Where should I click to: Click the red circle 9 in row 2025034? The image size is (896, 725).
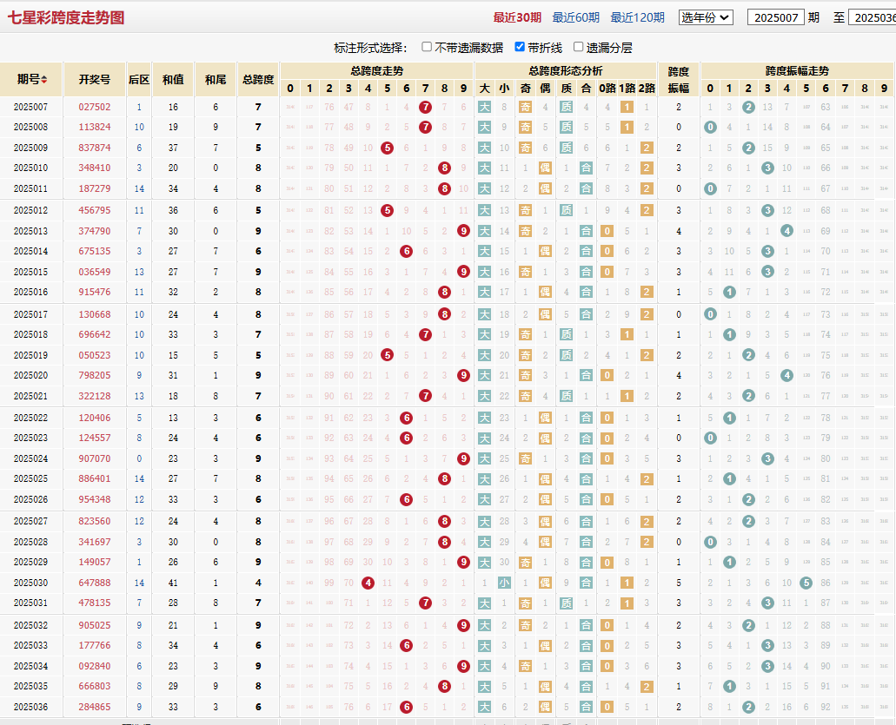[463, 666]
